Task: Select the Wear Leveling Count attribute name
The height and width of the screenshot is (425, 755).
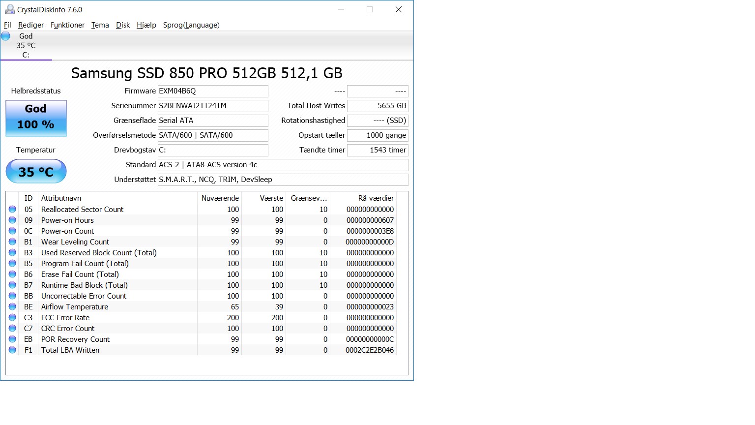Action: point(75,242)
